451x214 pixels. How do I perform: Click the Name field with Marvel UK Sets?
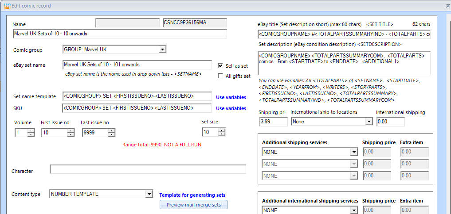pyautogui.click(x=120, y=34)
